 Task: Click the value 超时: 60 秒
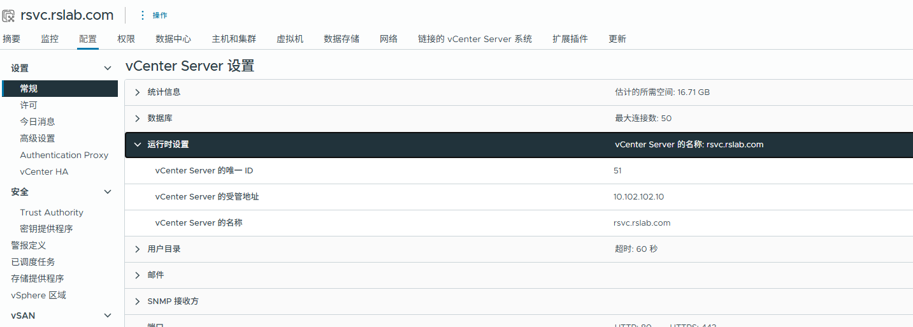[x=636, y=249]
